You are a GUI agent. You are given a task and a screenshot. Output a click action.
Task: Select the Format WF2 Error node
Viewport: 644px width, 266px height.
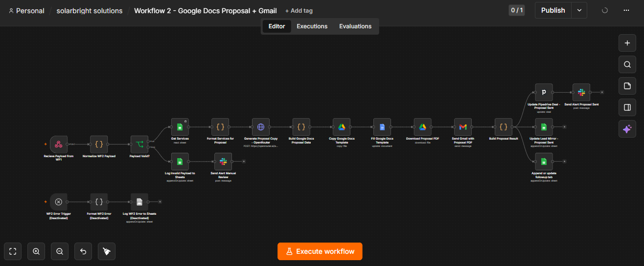(99, 202)
